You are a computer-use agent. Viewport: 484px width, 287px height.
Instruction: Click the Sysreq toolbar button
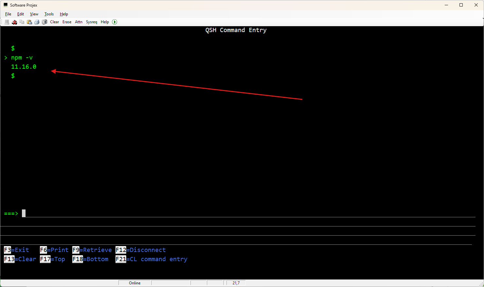click(92, 22)
